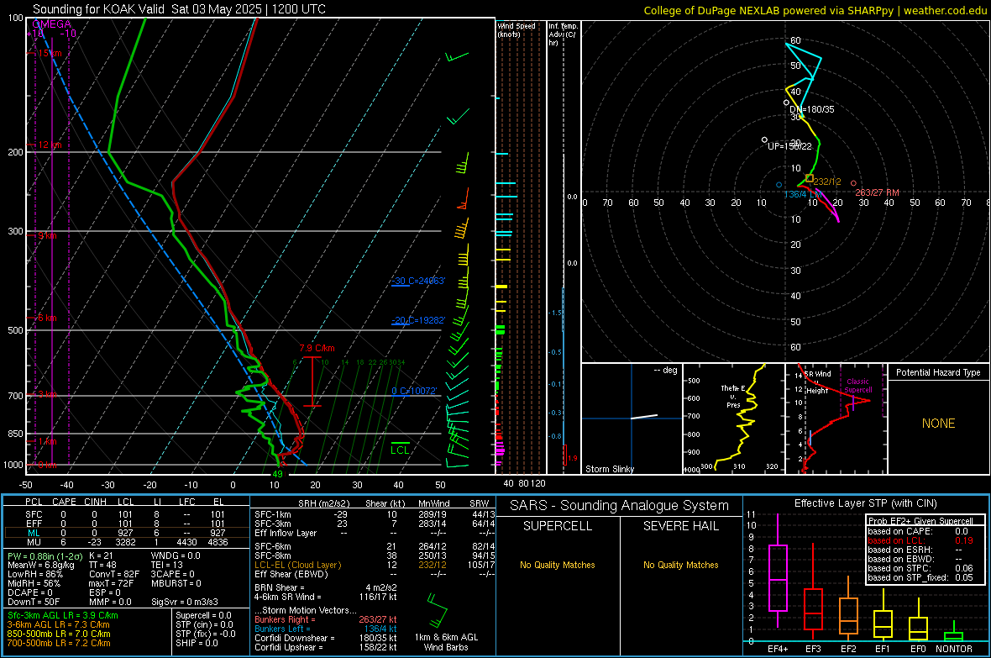
Task: Select the highlighted ML parcel row
Action: [125, 533]
